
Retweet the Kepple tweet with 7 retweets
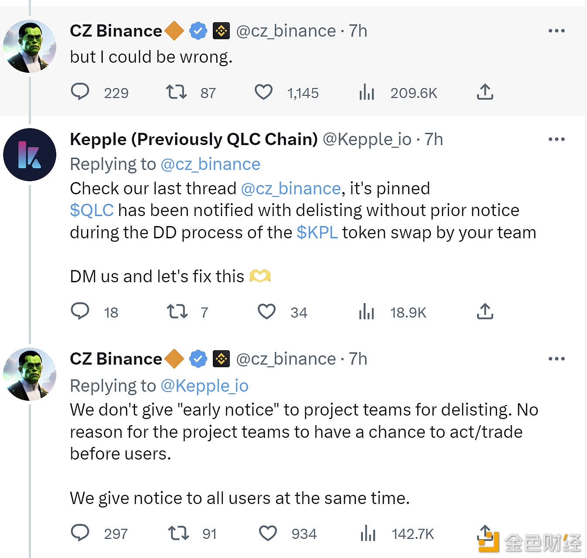pos(177,311)
